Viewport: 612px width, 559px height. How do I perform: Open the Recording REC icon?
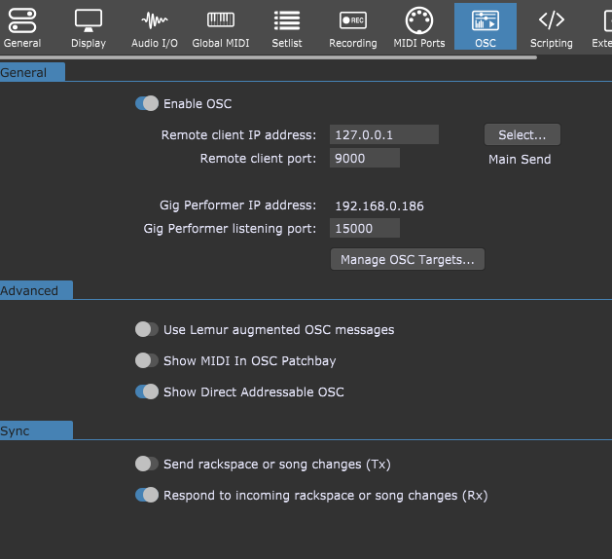pyautogui.click(x=352, y=19)
